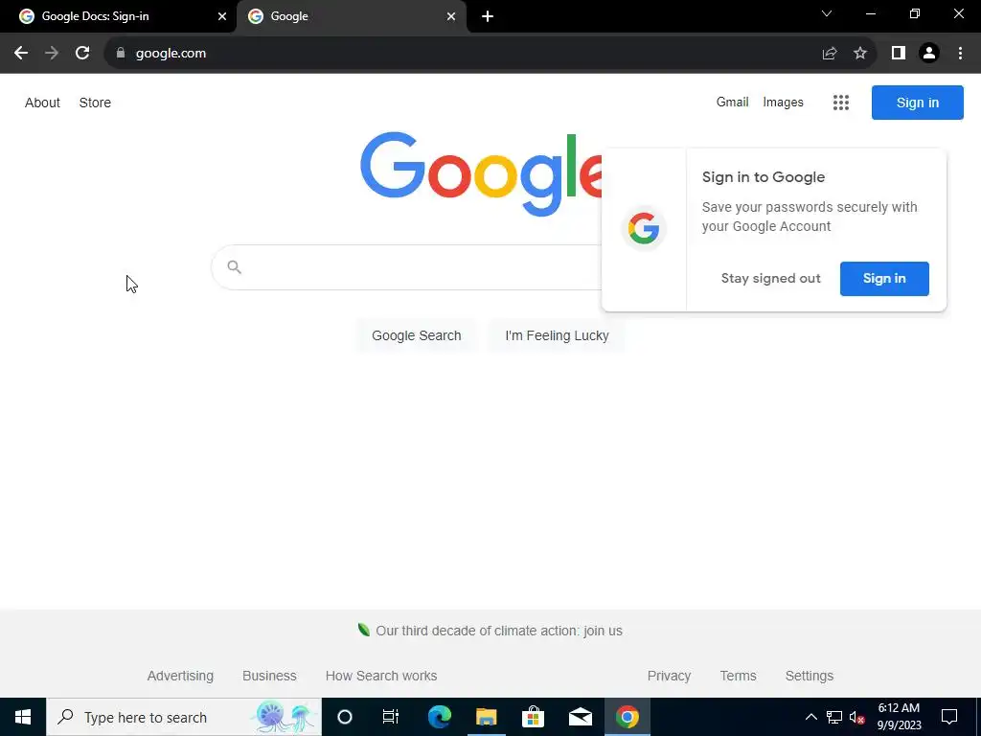Open Chrome's three-dot menu

tap(960, 54)
